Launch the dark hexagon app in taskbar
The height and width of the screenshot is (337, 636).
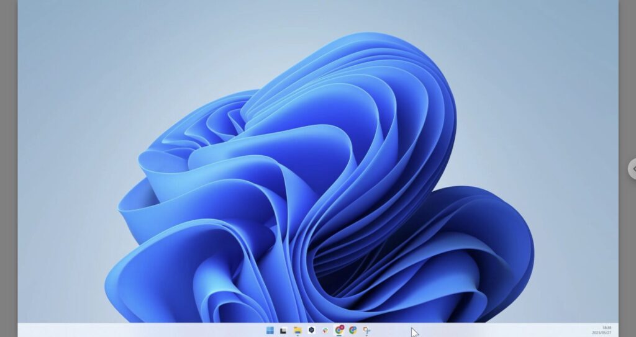click(x=312, y=330)
